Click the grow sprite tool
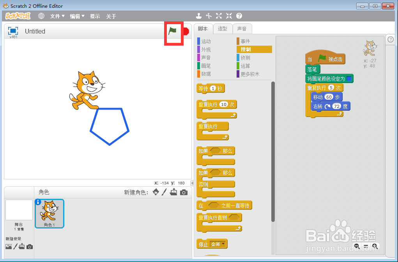 [219, 16]
